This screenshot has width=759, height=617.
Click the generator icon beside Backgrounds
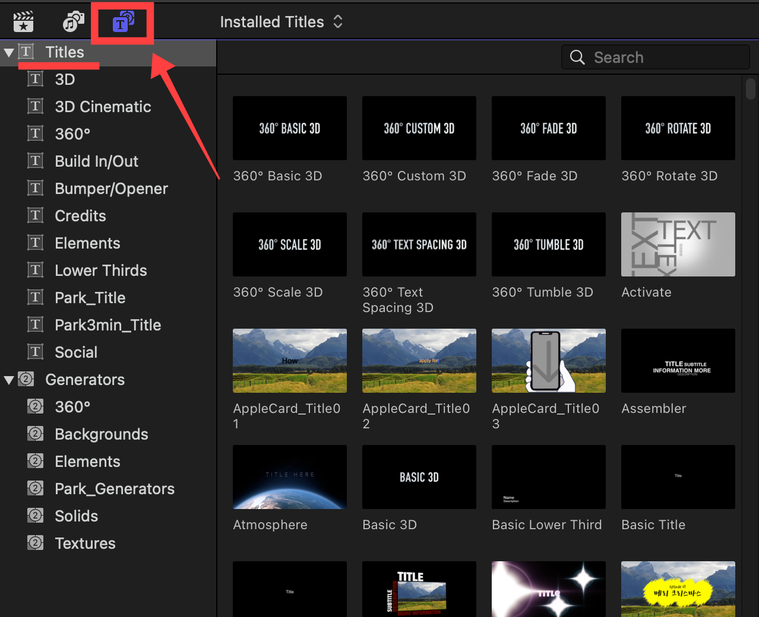[x=36, y=434]
